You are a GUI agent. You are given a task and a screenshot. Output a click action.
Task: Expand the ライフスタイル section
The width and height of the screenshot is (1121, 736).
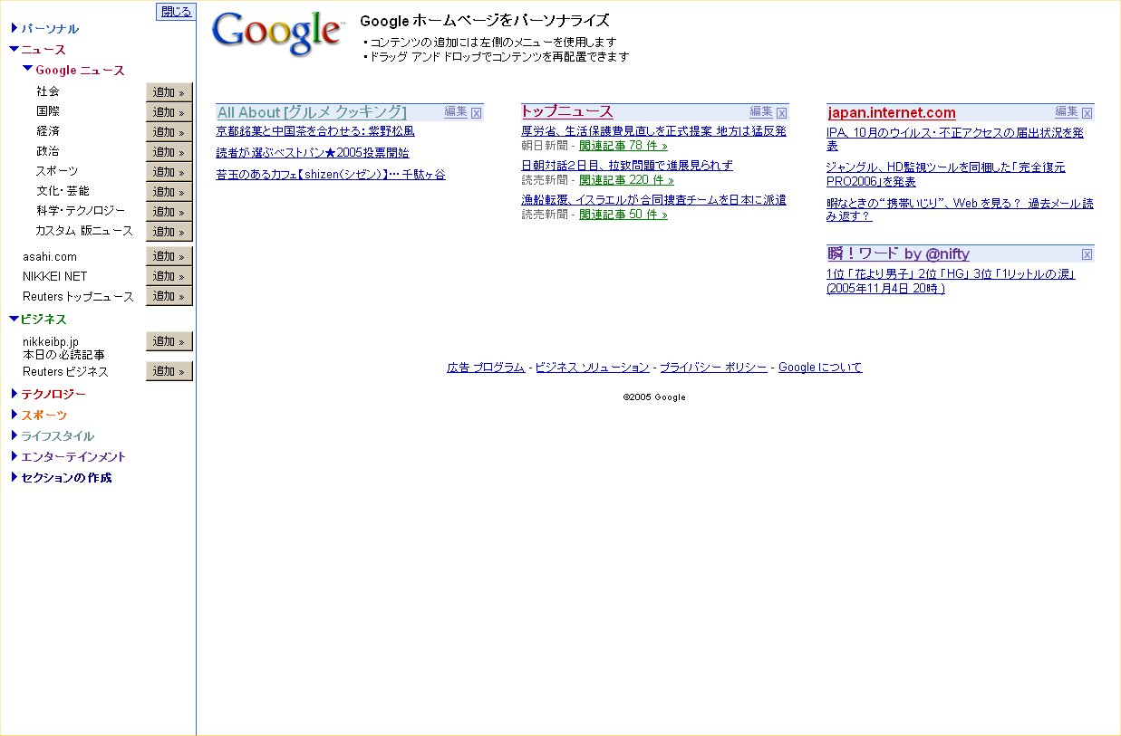pyautogui.click(x=14, y=435)
